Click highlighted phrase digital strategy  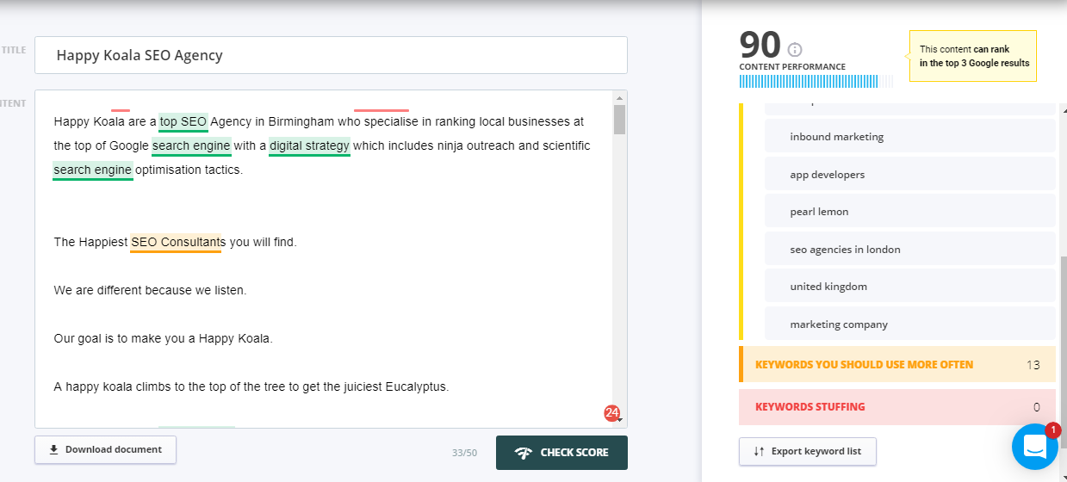click(x=309, y=146)
